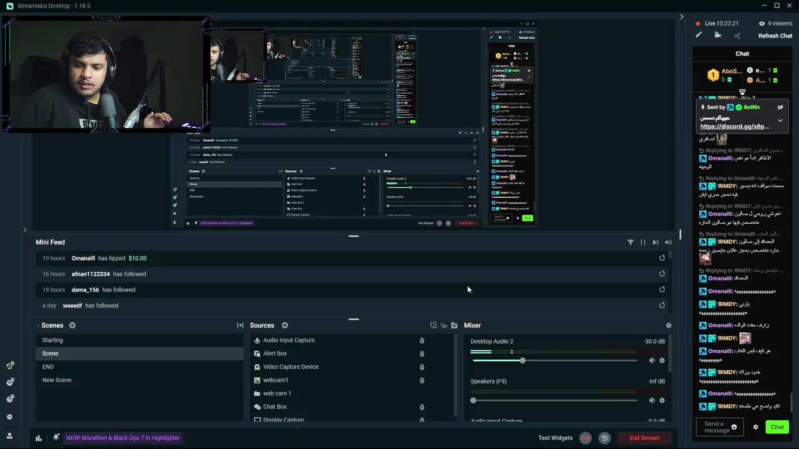The width and height of the screenshot is (799, 449).
Task: Skip the current alert in Mini Feed
Action: click(x=655, y=243)
